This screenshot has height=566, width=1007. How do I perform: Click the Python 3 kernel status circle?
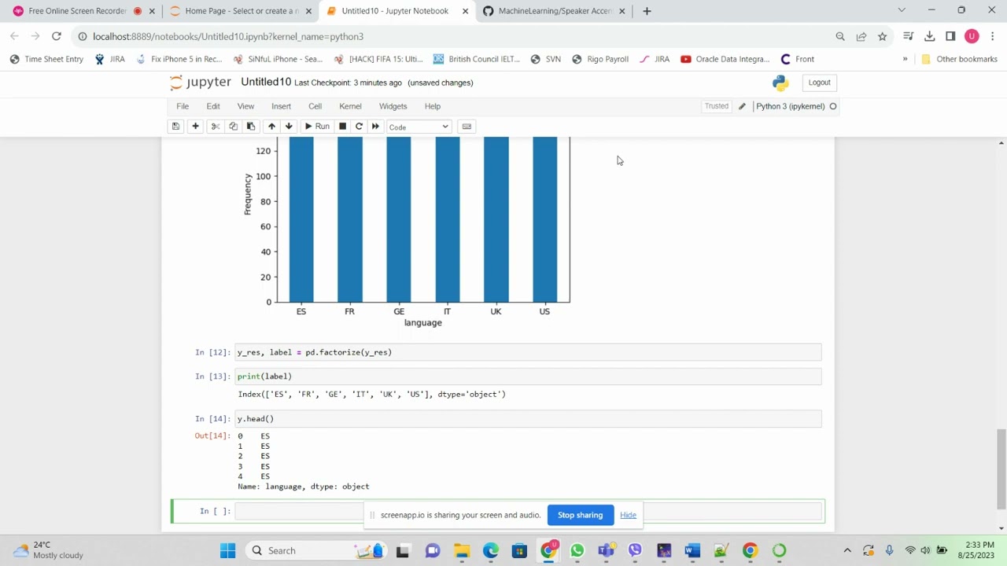[833, 106]
